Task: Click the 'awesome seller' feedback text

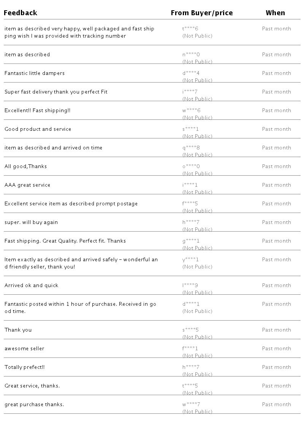Action: 24,349
